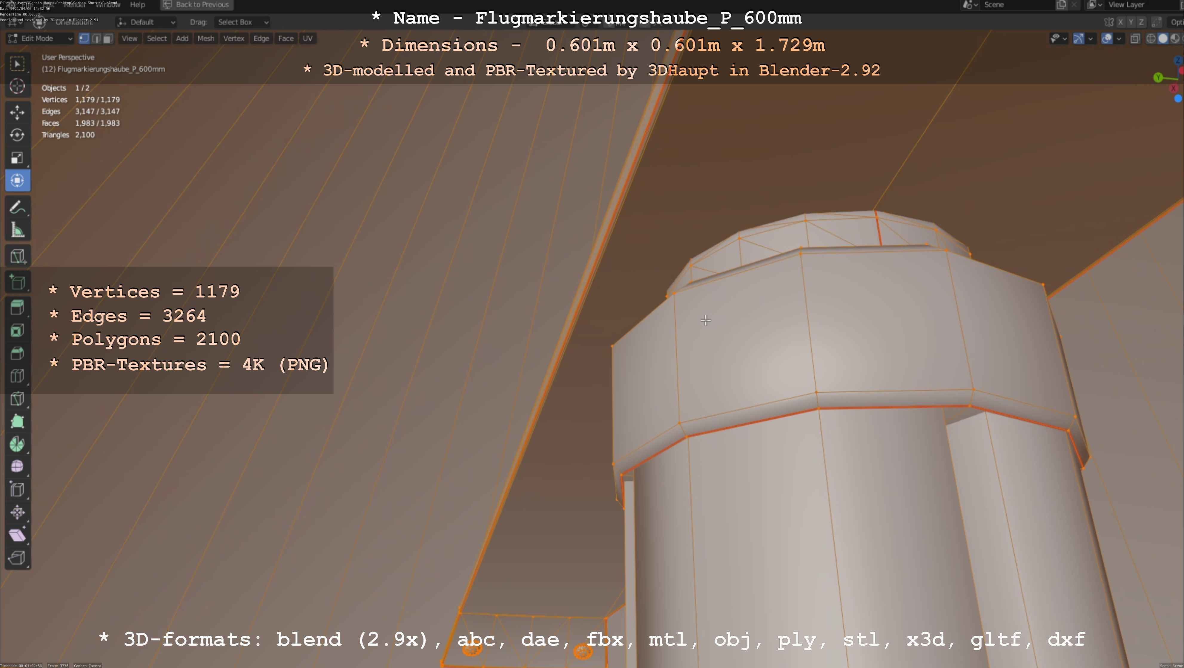Image resolution: width=1184 pixels, height=668 pixels.
Task: Open the Options dropdown
Action: point(1176,22)
